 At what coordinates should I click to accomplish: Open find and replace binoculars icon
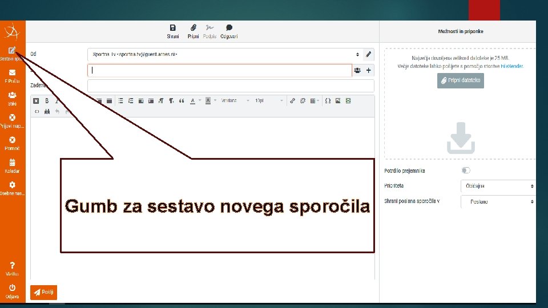coord(47,112)
